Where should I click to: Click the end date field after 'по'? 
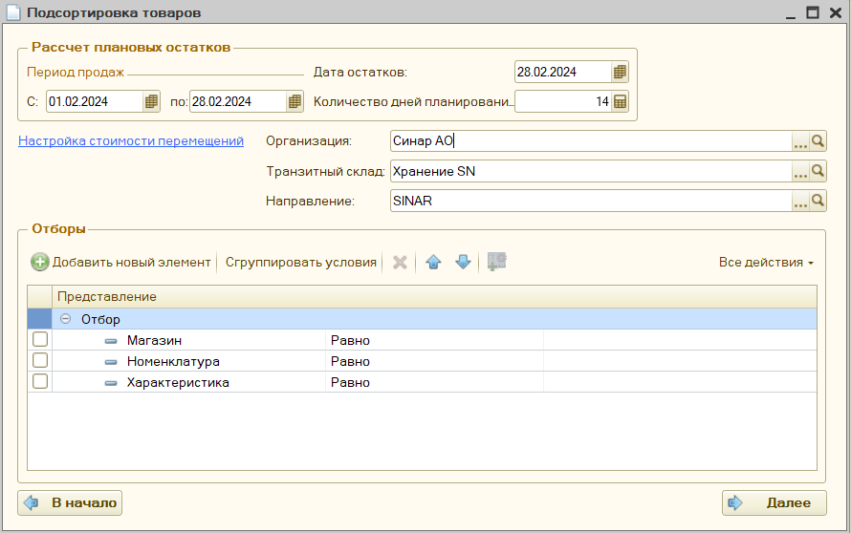(238, 101)
